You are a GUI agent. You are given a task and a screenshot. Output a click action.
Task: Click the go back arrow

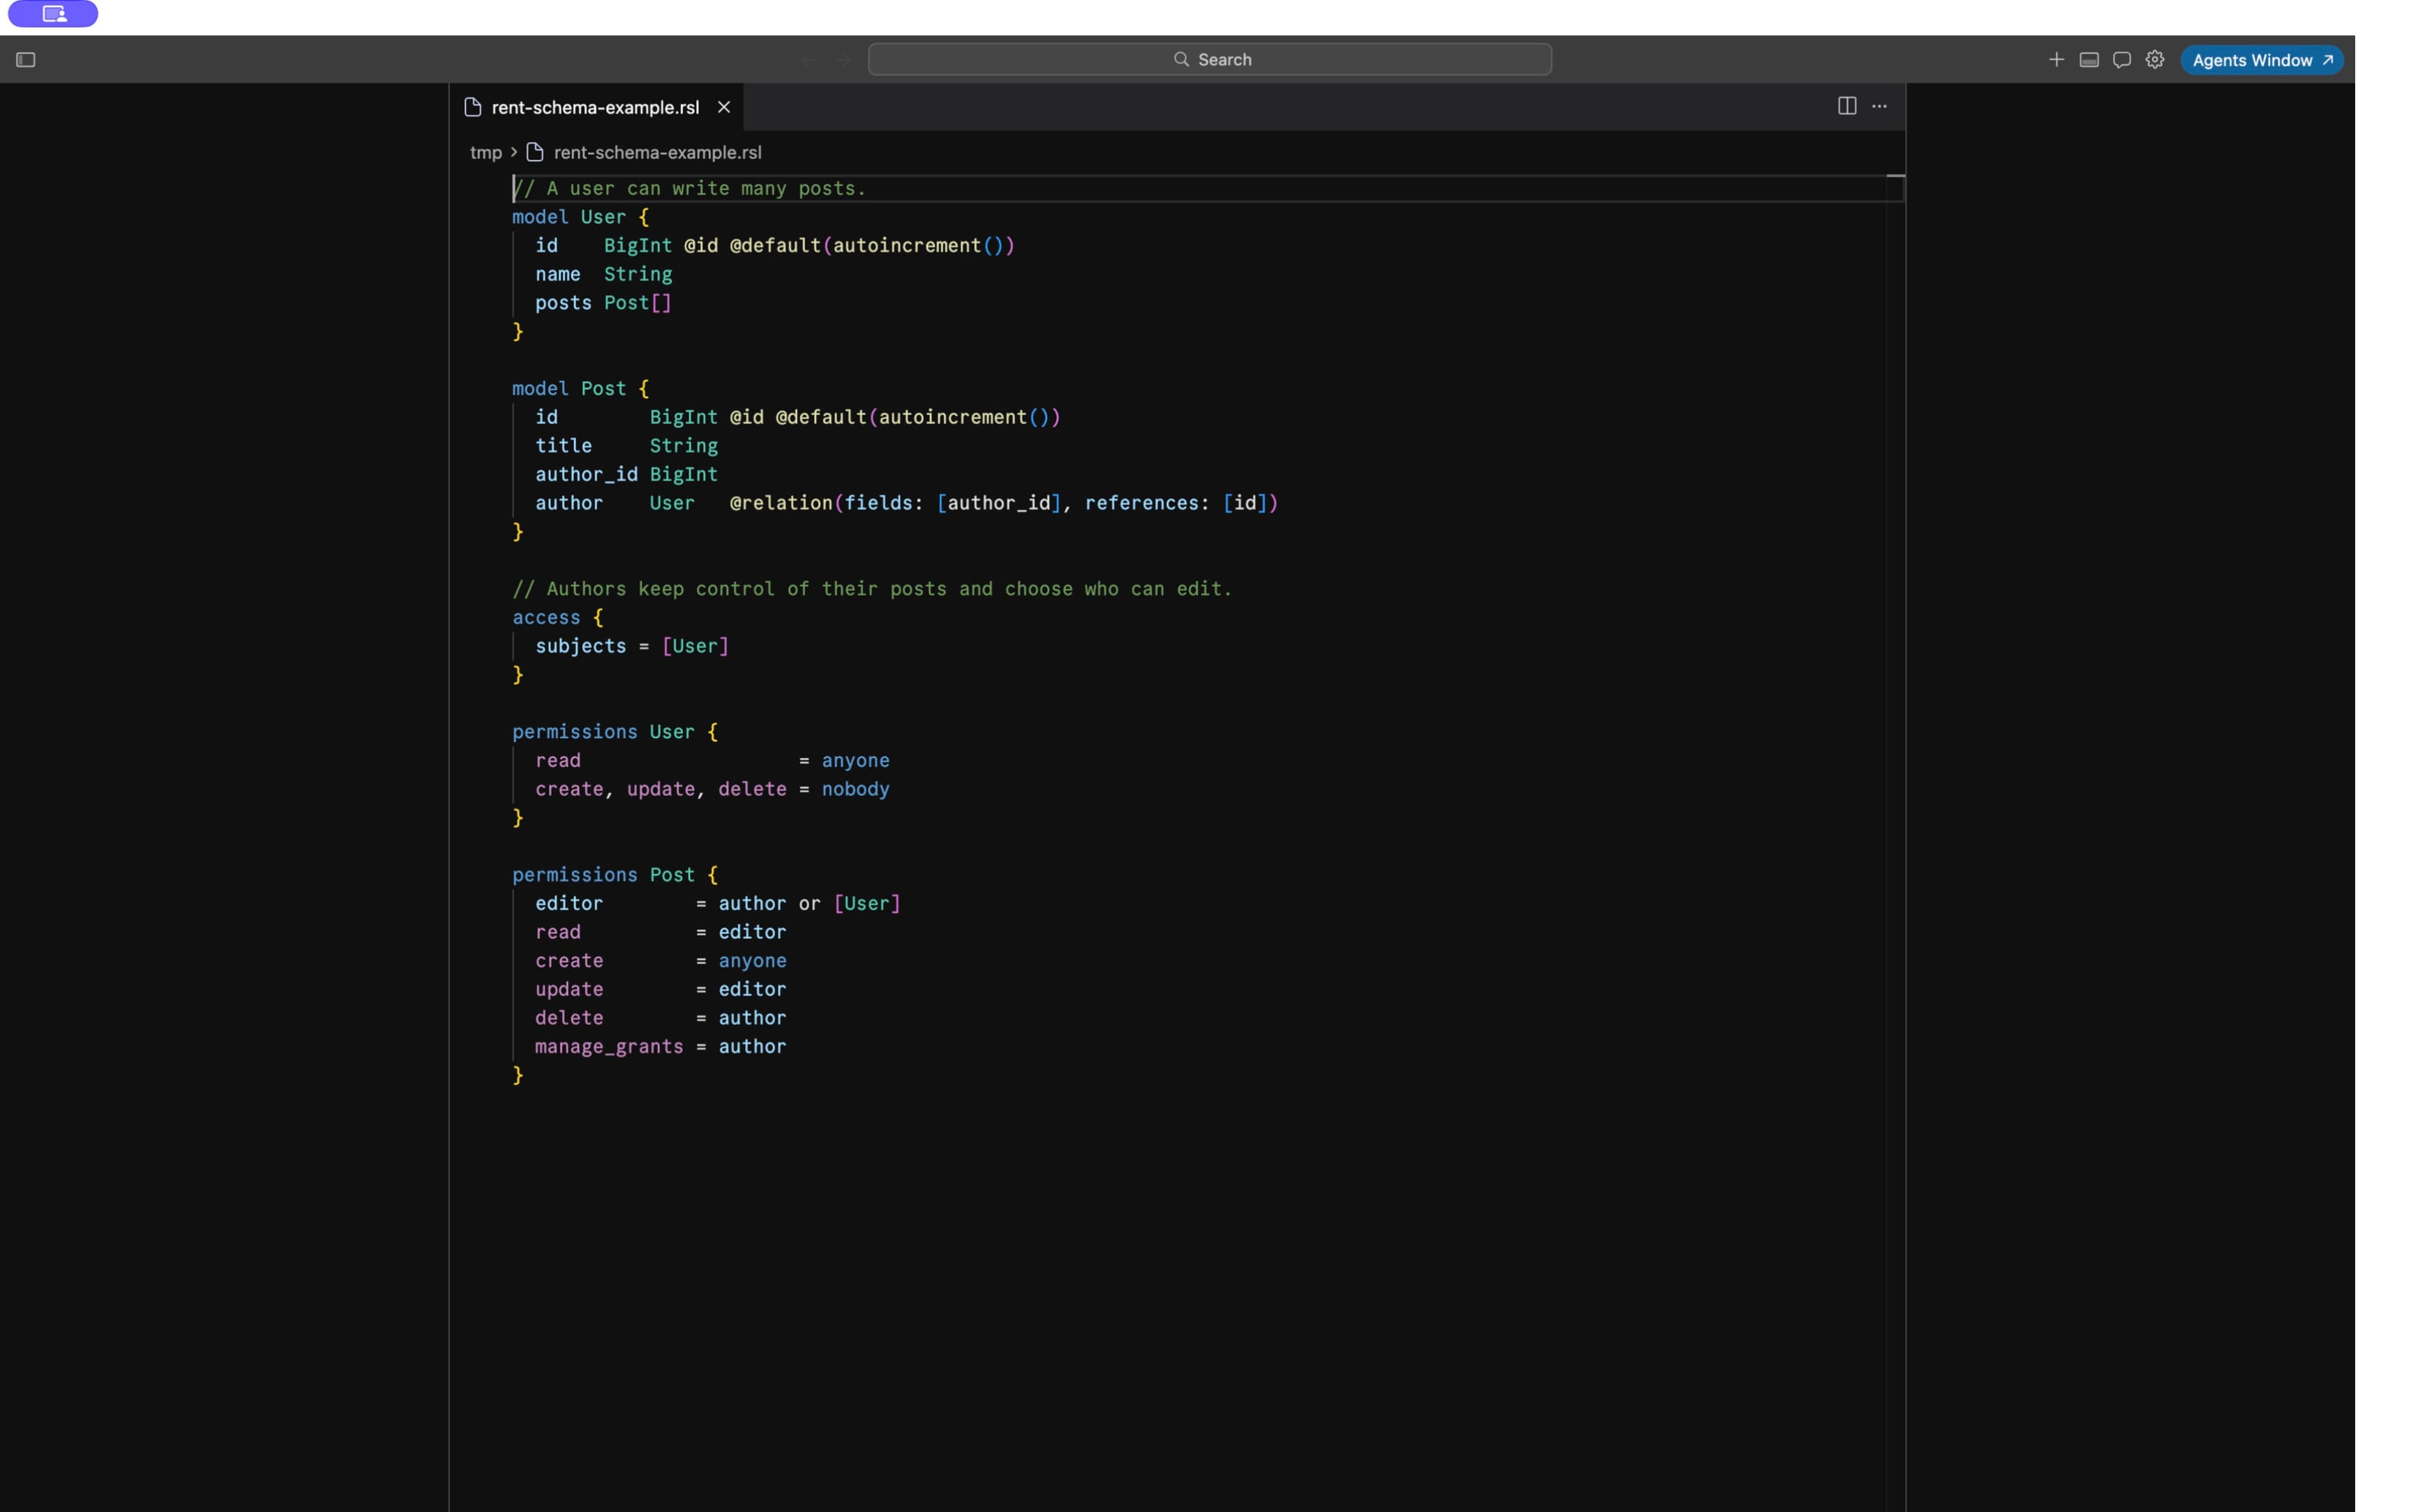808,60
